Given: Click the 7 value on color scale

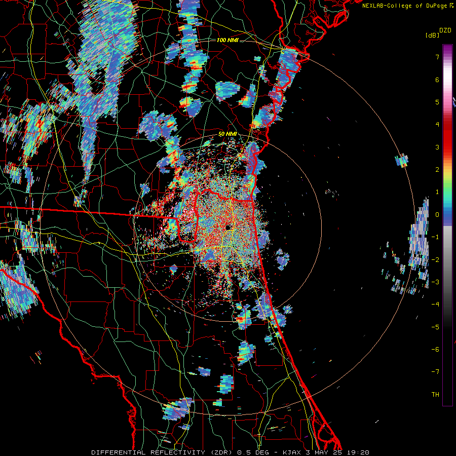Looking at the screenshot, I should [437, 57].
